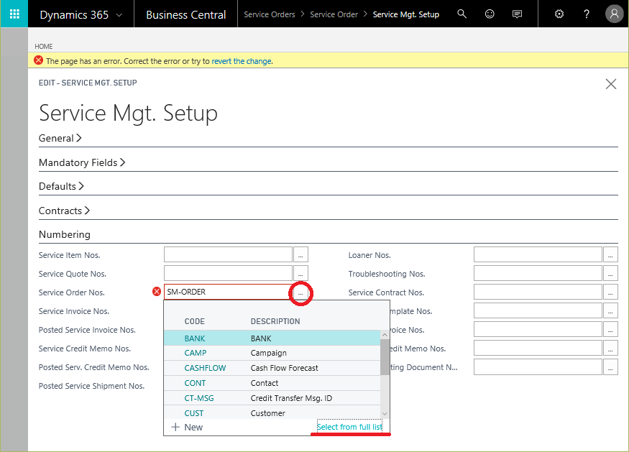This screenshot has height=452, width=629.
Task: Collapse the Numbering section header
Action: point(65,234)
